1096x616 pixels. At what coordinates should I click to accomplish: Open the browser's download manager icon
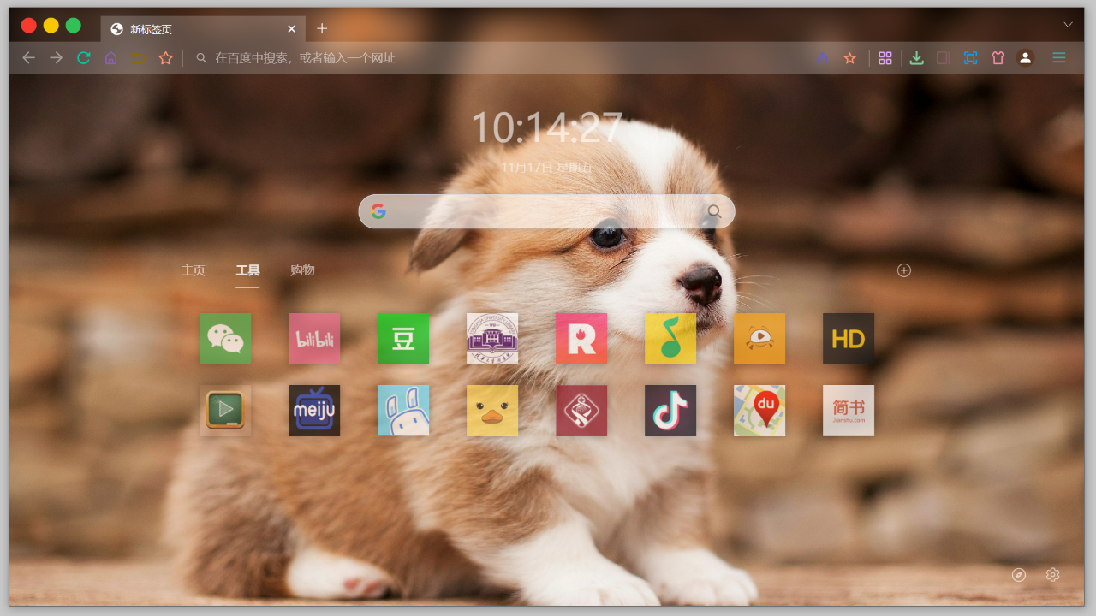coord(916,58)
